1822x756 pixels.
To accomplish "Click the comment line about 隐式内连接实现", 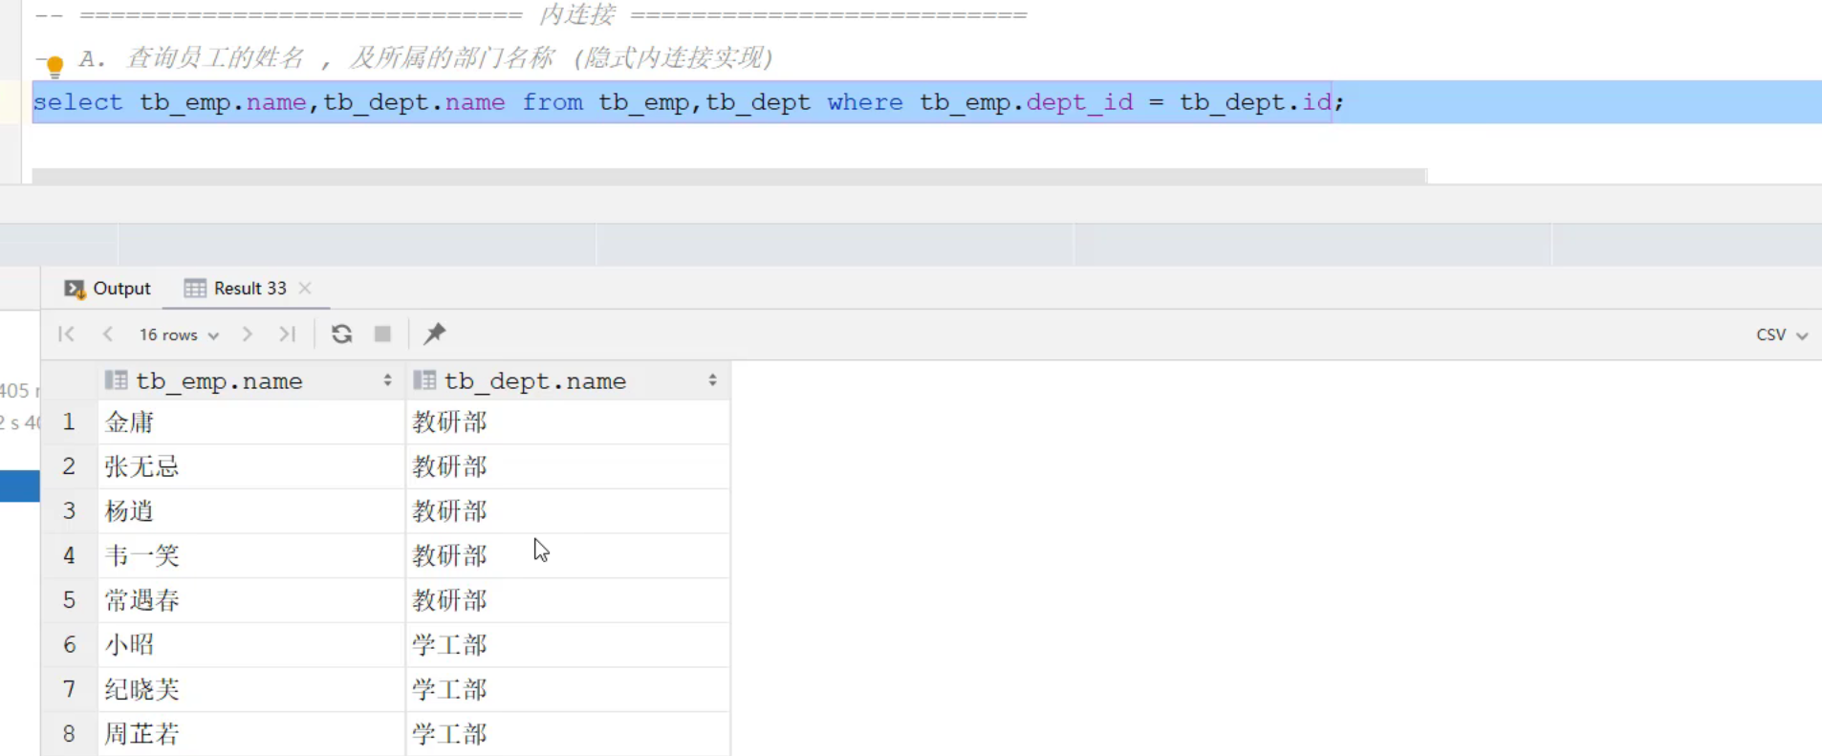I will coord(426,58).
